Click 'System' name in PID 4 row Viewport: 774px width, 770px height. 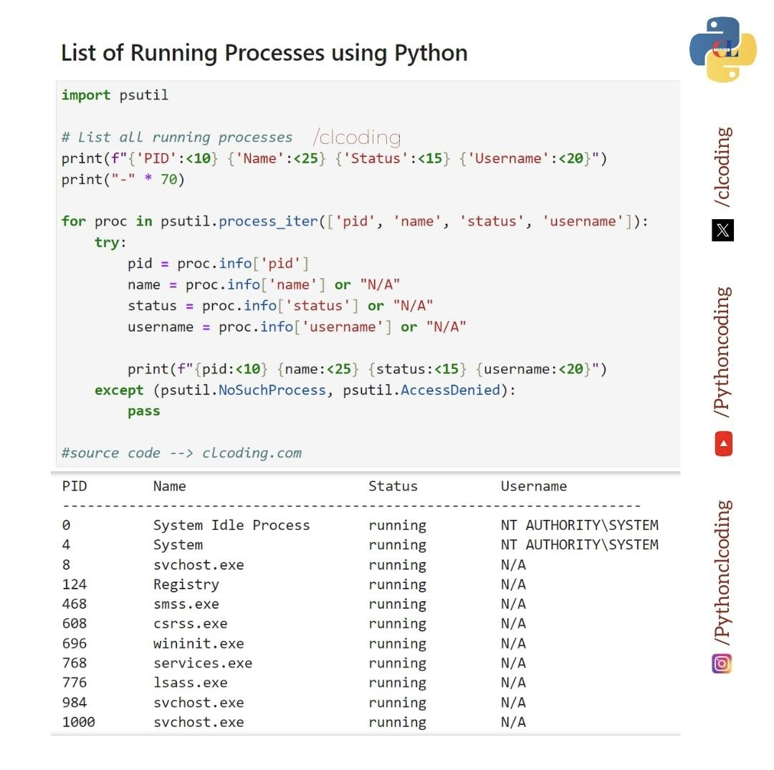pos(178,545)
